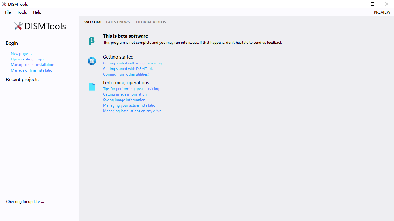Open Getting started with image servicing
The width and height of the screenshot is (394, 221).
pyautogui.click(x=132, y=63)
